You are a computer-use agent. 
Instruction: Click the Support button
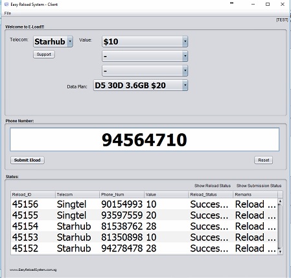click(44, 55)
